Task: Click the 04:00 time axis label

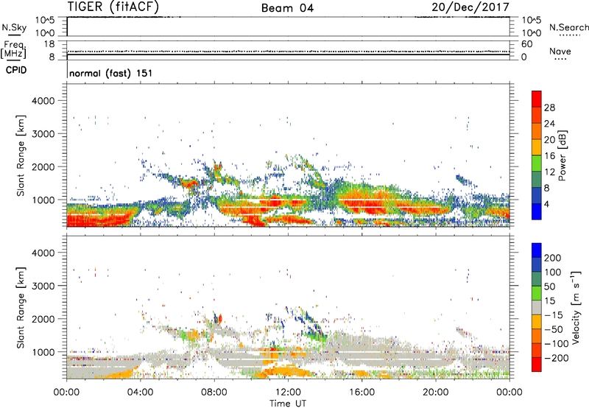Action: 140,393
